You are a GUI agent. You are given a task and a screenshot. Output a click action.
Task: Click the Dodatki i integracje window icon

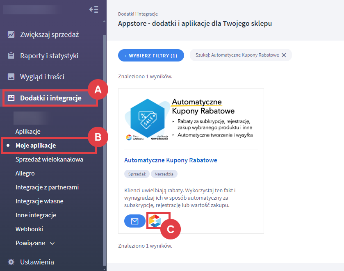pos(11,98)
